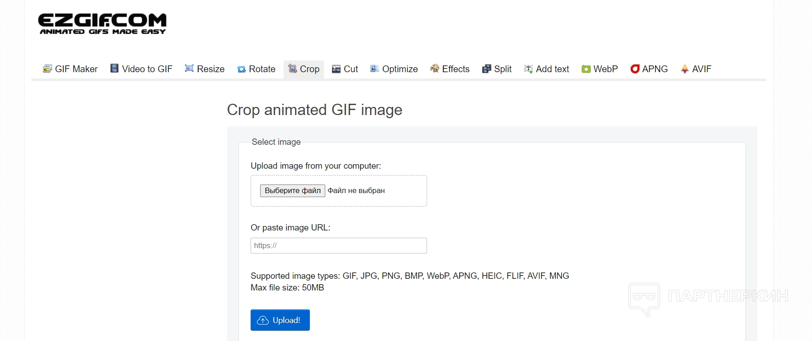Click the WebP green icon

click(586, 69)
